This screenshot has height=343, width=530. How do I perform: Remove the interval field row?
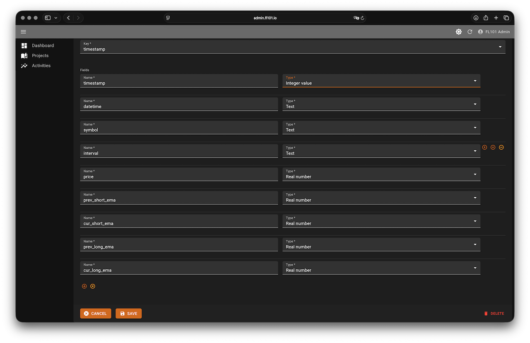[x=501, y=147]
